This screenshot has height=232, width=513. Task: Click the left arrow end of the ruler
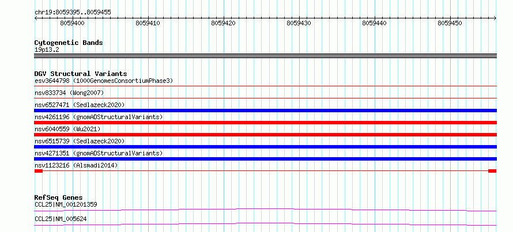[x=36, y=18]
